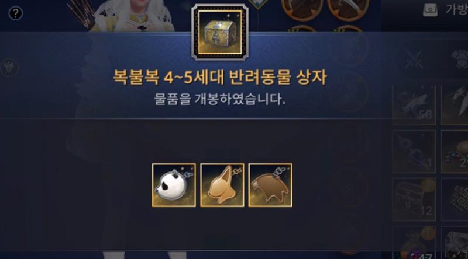This screenshot has height=259, width=468.
Task: Select inventory item with count 58
Action: (x=414, y=105)
